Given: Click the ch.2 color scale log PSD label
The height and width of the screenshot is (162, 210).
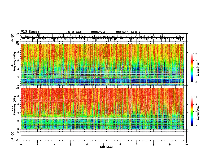Looking at the screenshot, I should [x=199, y=112].
